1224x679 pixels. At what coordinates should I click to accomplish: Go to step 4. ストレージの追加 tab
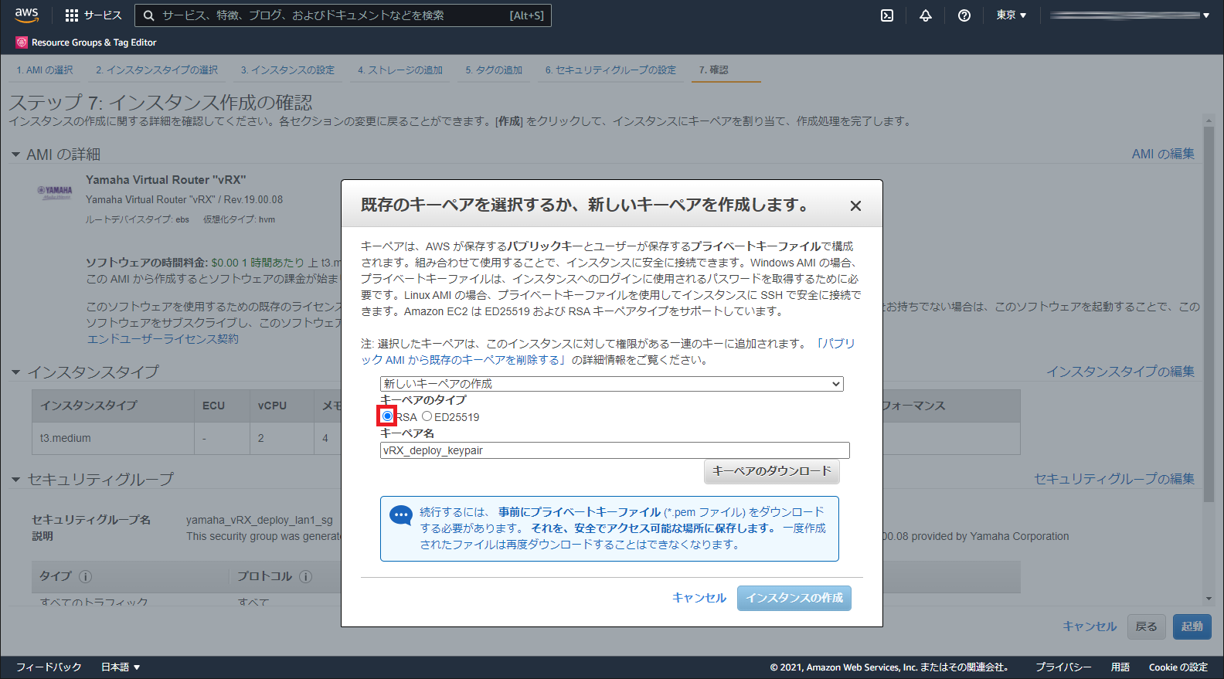click(x=400, y=70)
